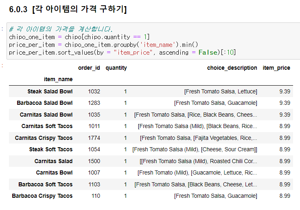Click quantity value in Steak Salad Bowl row
Image resolution: width=300 pixels, height=210 pixels.
point(125,91)
